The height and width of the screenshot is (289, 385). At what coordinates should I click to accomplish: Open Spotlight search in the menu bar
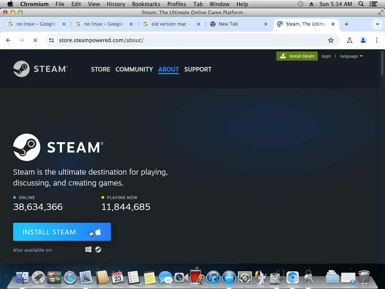click(361, 4)
